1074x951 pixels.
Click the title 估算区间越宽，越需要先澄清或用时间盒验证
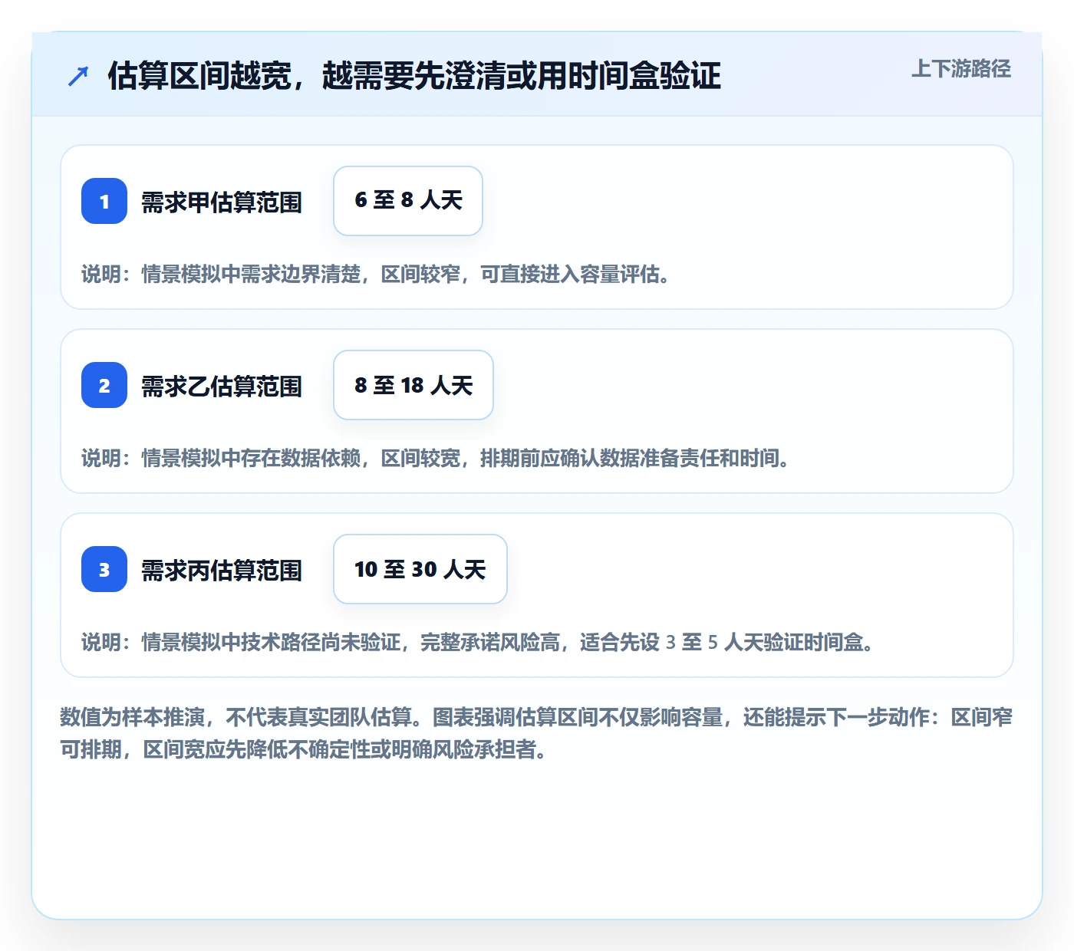click(414, 76)
